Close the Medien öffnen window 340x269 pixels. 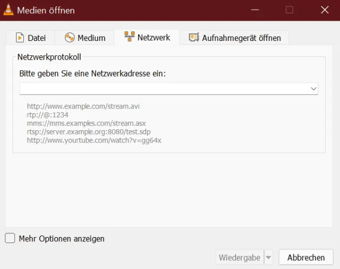pyautogui.click(x=325, y=10)
